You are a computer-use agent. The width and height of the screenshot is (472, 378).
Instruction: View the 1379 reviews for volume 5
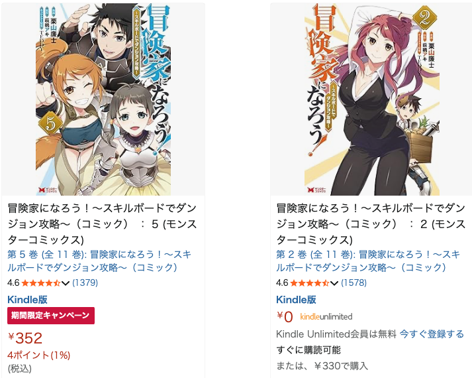[x=85, y=283]
